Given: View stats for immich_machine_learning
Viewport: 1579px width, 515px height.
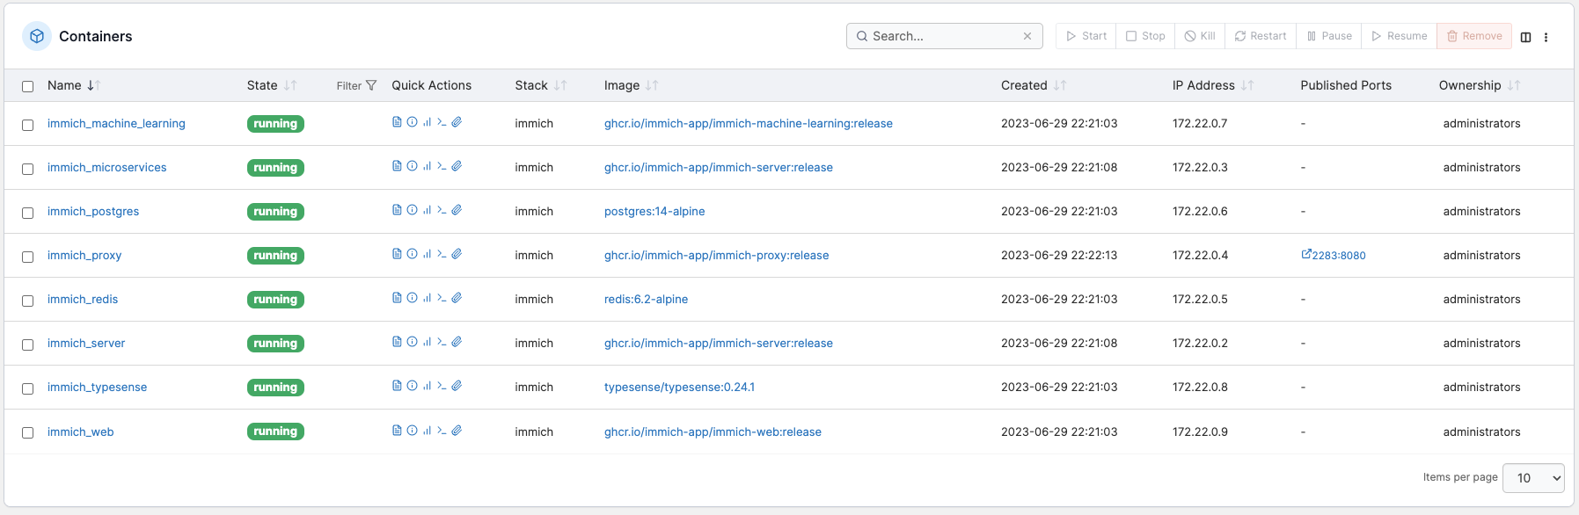Looking at the screenshot, I should point(427,122).
